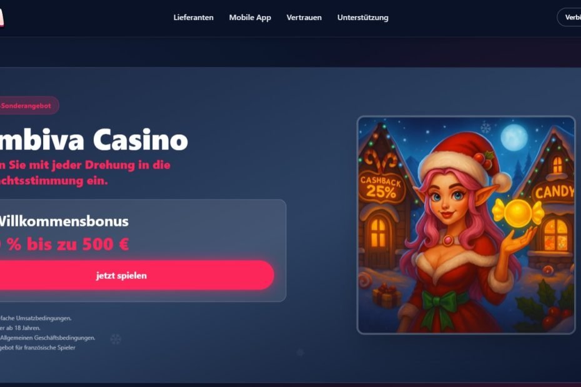Click the partially visible Verbi… header button
The width and height of the screenshot is (581, 387).
point(569,17)
